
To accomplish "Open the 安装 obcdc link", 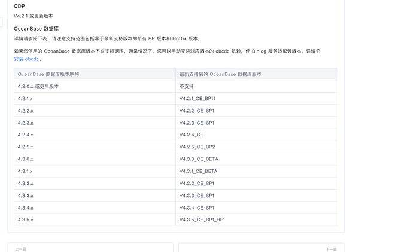I will click(28, 59).
